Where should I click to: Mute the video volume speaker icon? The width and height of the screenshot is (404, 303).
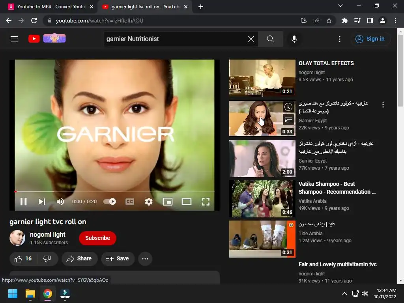[x=60, y=202]
